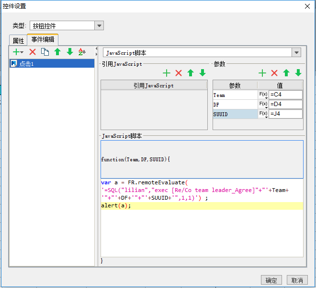
Task: Move the event up in the list
Action: 57,52
